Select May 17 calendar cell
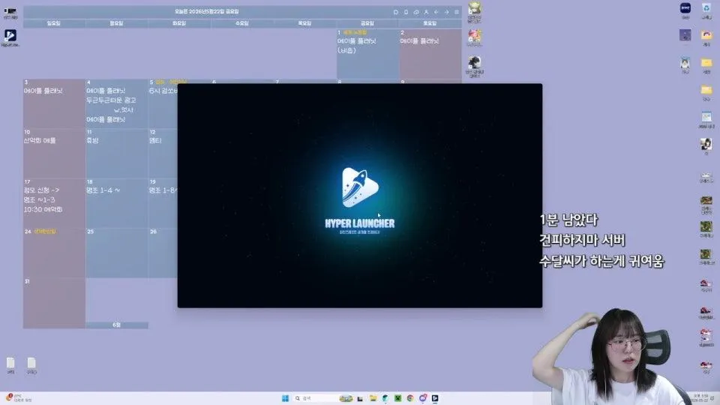The height and width of the screenshot is (405, 720). coord(54,203)
